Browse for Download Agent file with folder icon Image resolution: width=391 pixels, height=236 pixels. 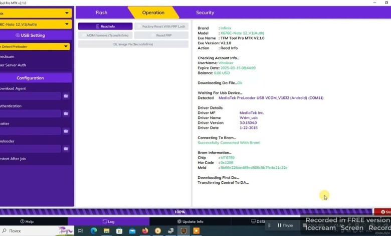tap(66, 96)
